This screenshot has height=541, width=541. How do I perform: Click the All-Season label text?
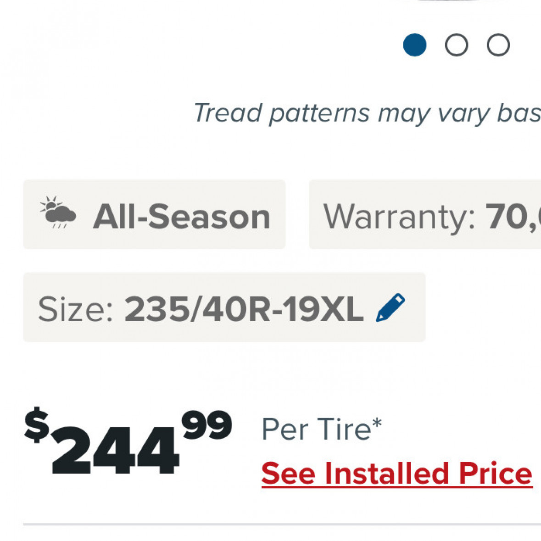182,217
